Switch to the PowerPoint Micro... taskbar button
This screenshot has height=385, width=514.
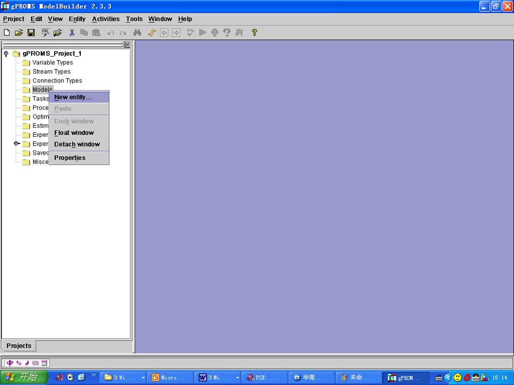(x=170, y=378)
